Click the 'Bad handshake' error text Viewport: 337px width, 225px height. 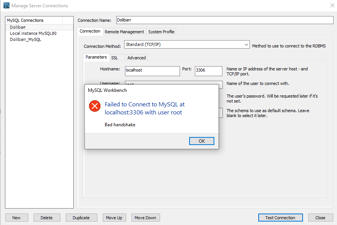120,125
